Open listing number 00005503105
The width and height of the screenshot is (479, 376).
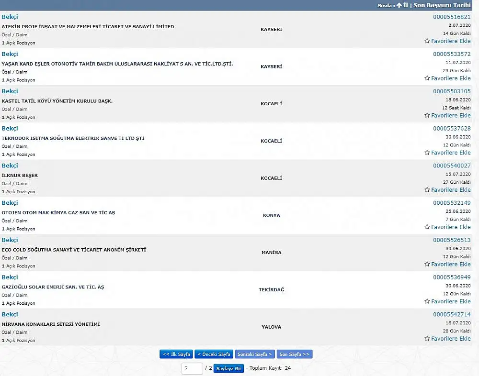(452, 91)
